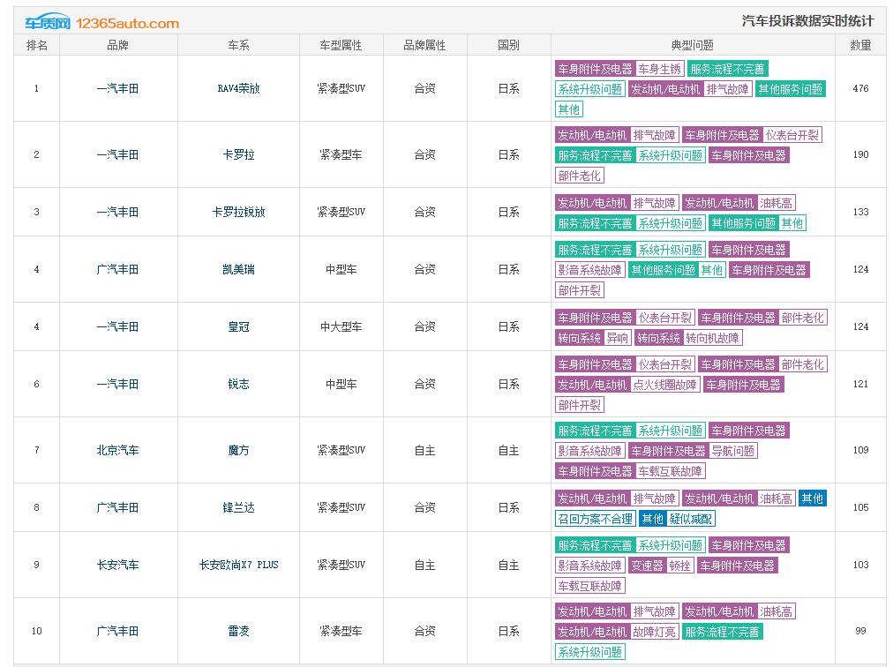893x667 pixels.
Task: Click 车身生锈 tag in RAV4荣放 row
Action: click(659, 69)
